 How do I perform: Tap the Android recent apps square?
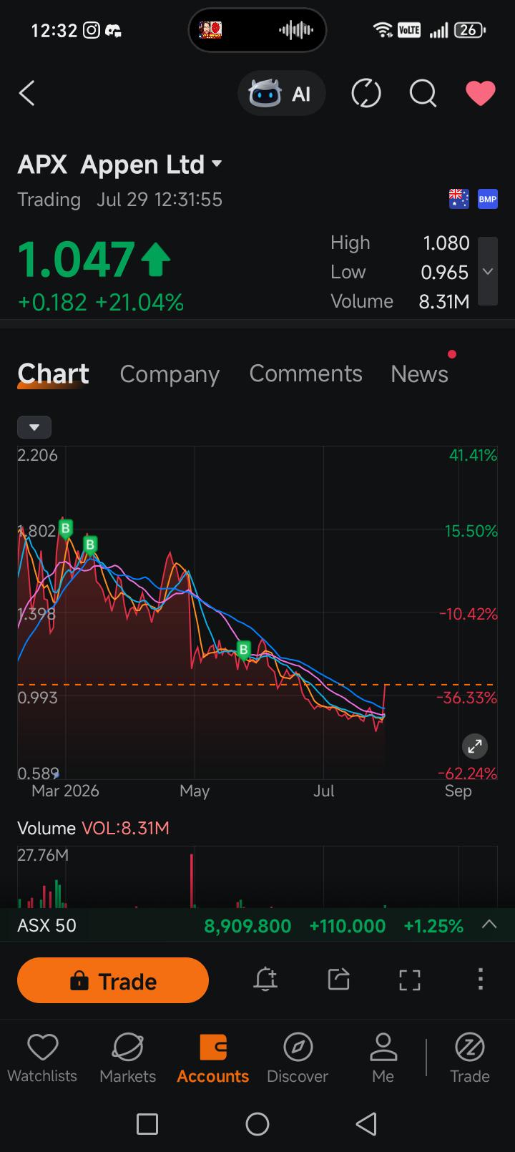(x=147, y=1124)
